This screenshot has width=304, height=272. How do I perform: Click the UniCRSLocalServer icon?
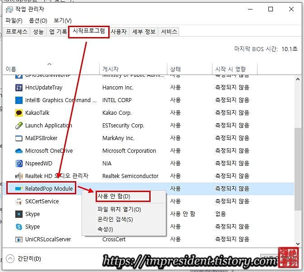click(19, 239)
